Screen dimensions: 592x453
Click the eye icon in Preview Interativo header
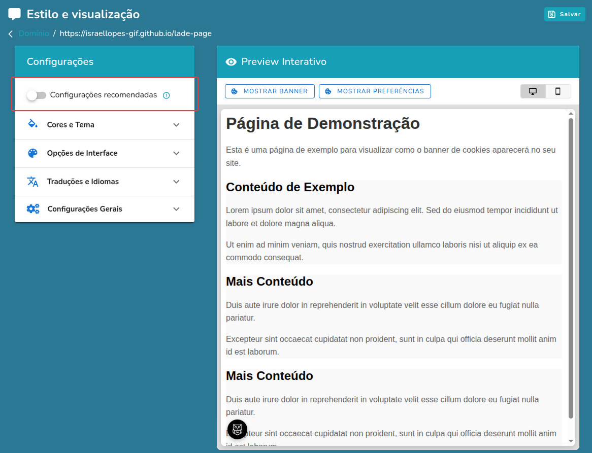(x=231, y=61)
